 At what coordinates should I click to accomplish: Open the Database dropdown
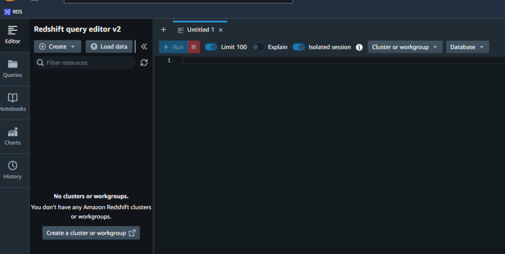(x=467, y=47)
